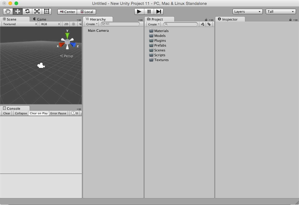Select the Scripts folder
Screen dimensions: 299x205
coord(157,55)
